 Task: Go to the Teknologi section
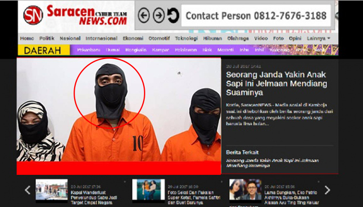click(x=186, y=38)
